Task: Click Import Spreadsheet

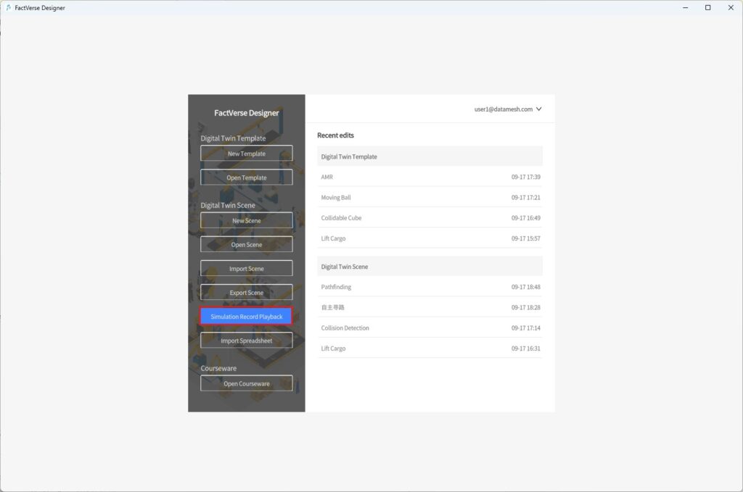Action: point(246,340)
